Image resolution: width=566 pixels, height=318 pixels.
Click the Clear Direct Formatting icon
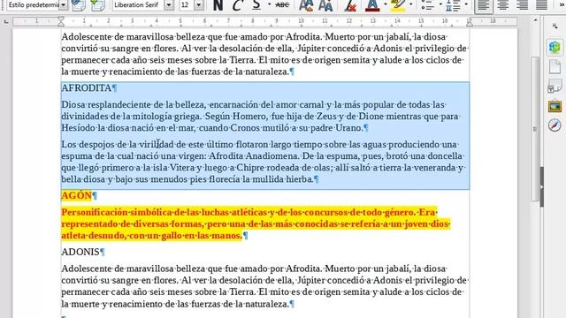(350, 5)
